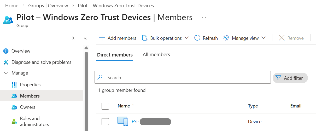
Task: Expand the Manage view dropdown chevron
Action: point(263,38)
